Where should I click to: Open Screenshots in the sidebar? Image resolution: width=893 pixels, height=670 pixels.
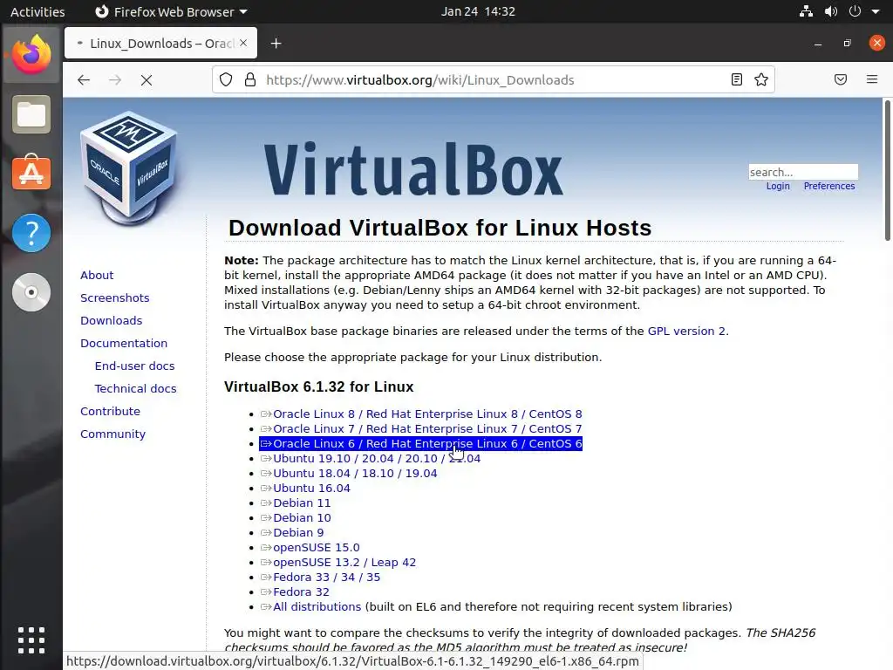pyautogui.click(x=114, y=298)
